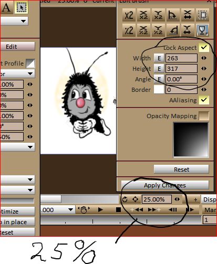This screenshot has width=217, height=264.
Task: Click the Height stepper arrows
Action: [204, 69]
